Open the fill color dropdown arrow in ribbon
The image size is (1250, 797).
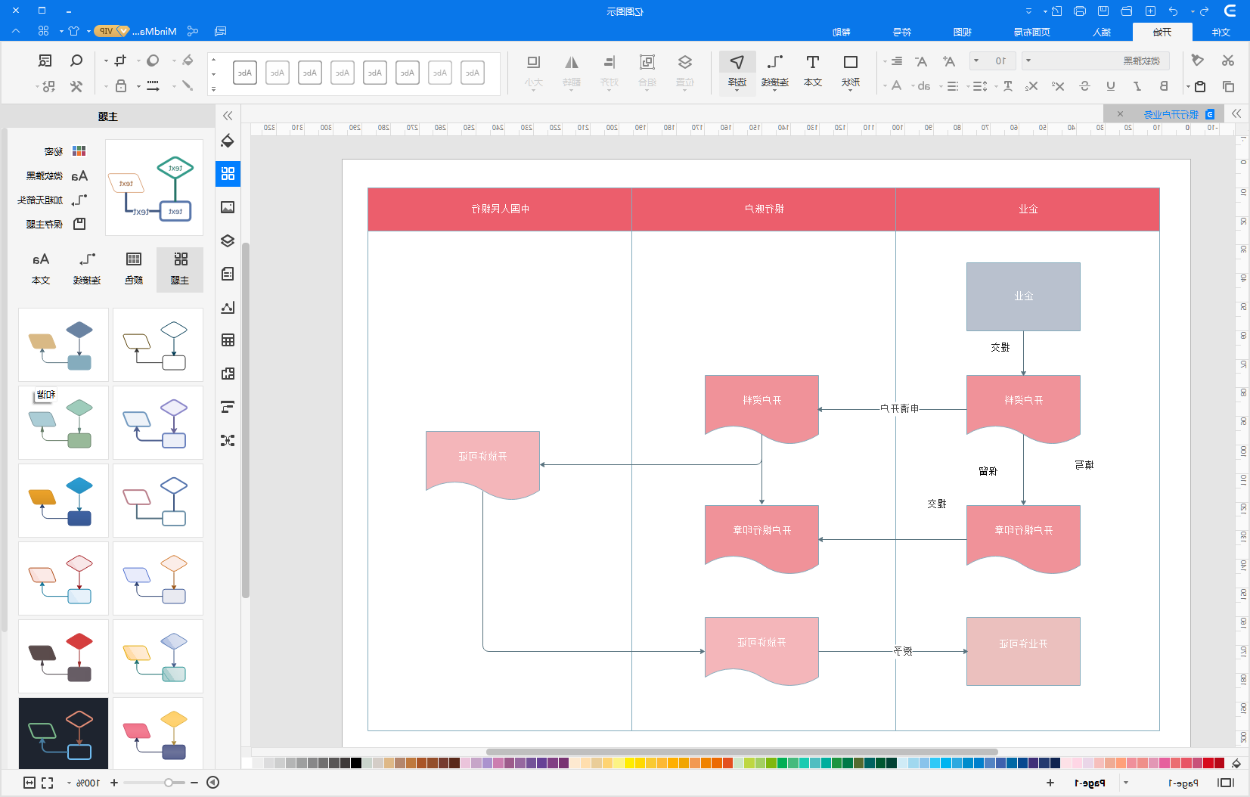(x=174, y=60)
